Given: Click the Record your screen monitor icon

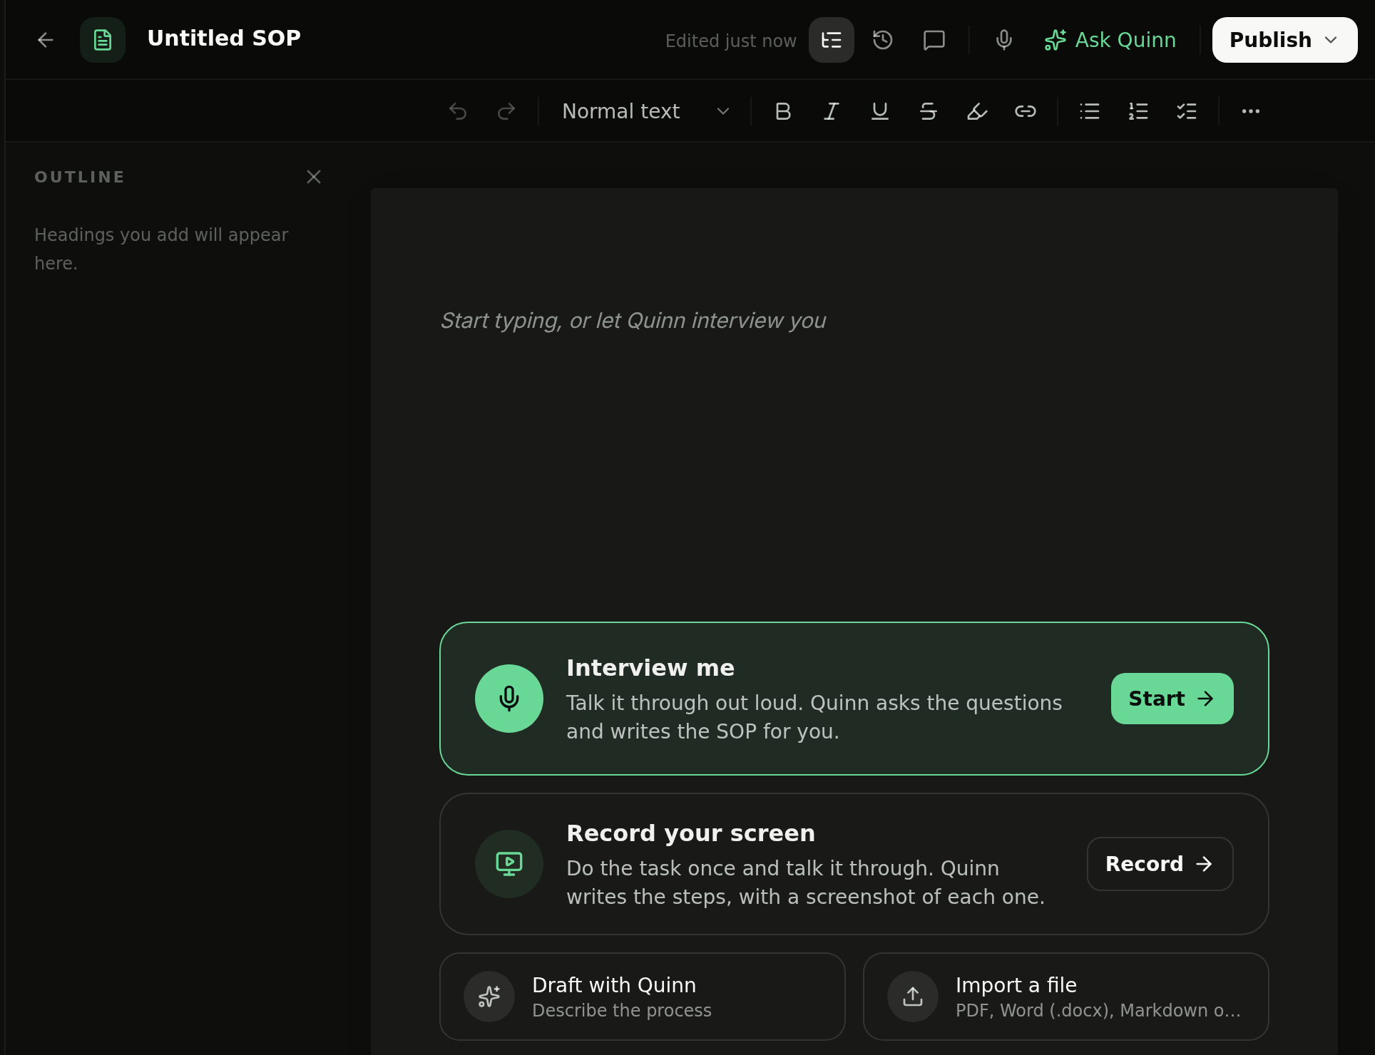Looking at the screenshot, I should coord(509,864).
